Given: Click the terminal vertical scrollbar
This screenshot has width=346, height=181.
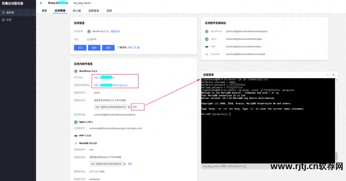Looking at the screenshot, I should click(336, 157).
